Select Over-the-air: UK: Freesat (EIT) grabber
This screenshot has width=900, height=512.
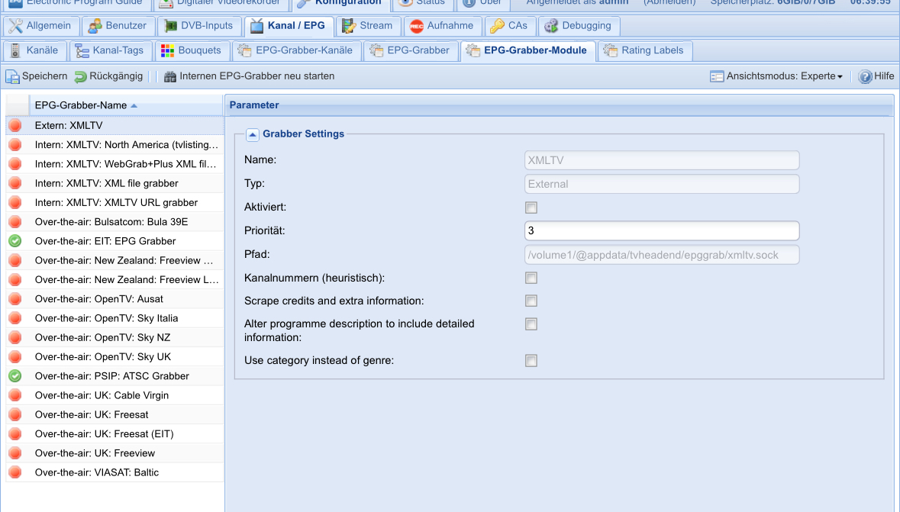click(x=104, y=434)
